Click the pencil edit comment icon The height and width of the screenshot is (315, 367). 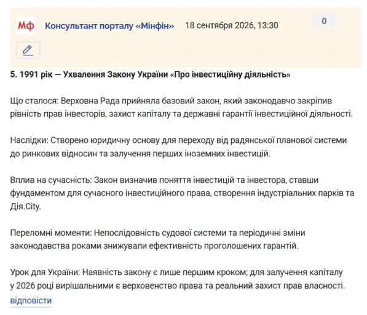pos(28,50)
